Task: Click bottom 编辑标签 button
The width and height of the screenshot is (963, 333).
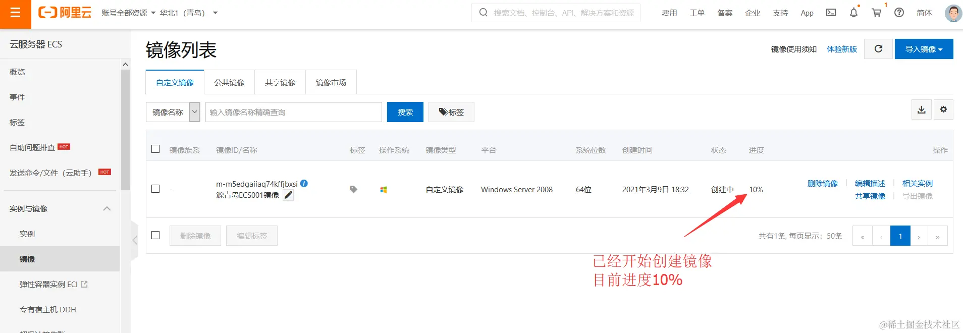Action: 252,236
